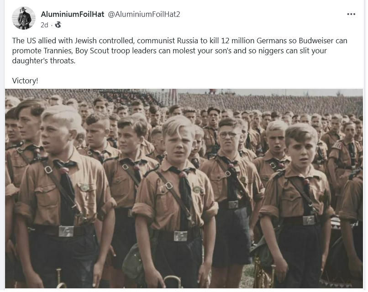View the poster's circular profile picture
Screen dimensions: 368x292
(x=24, y=18)
